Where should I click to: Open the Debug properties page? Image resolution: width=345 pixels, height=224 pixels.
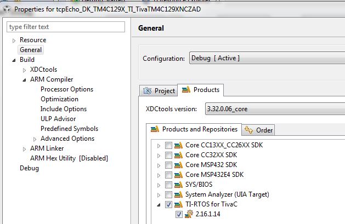tap(29, 168)
